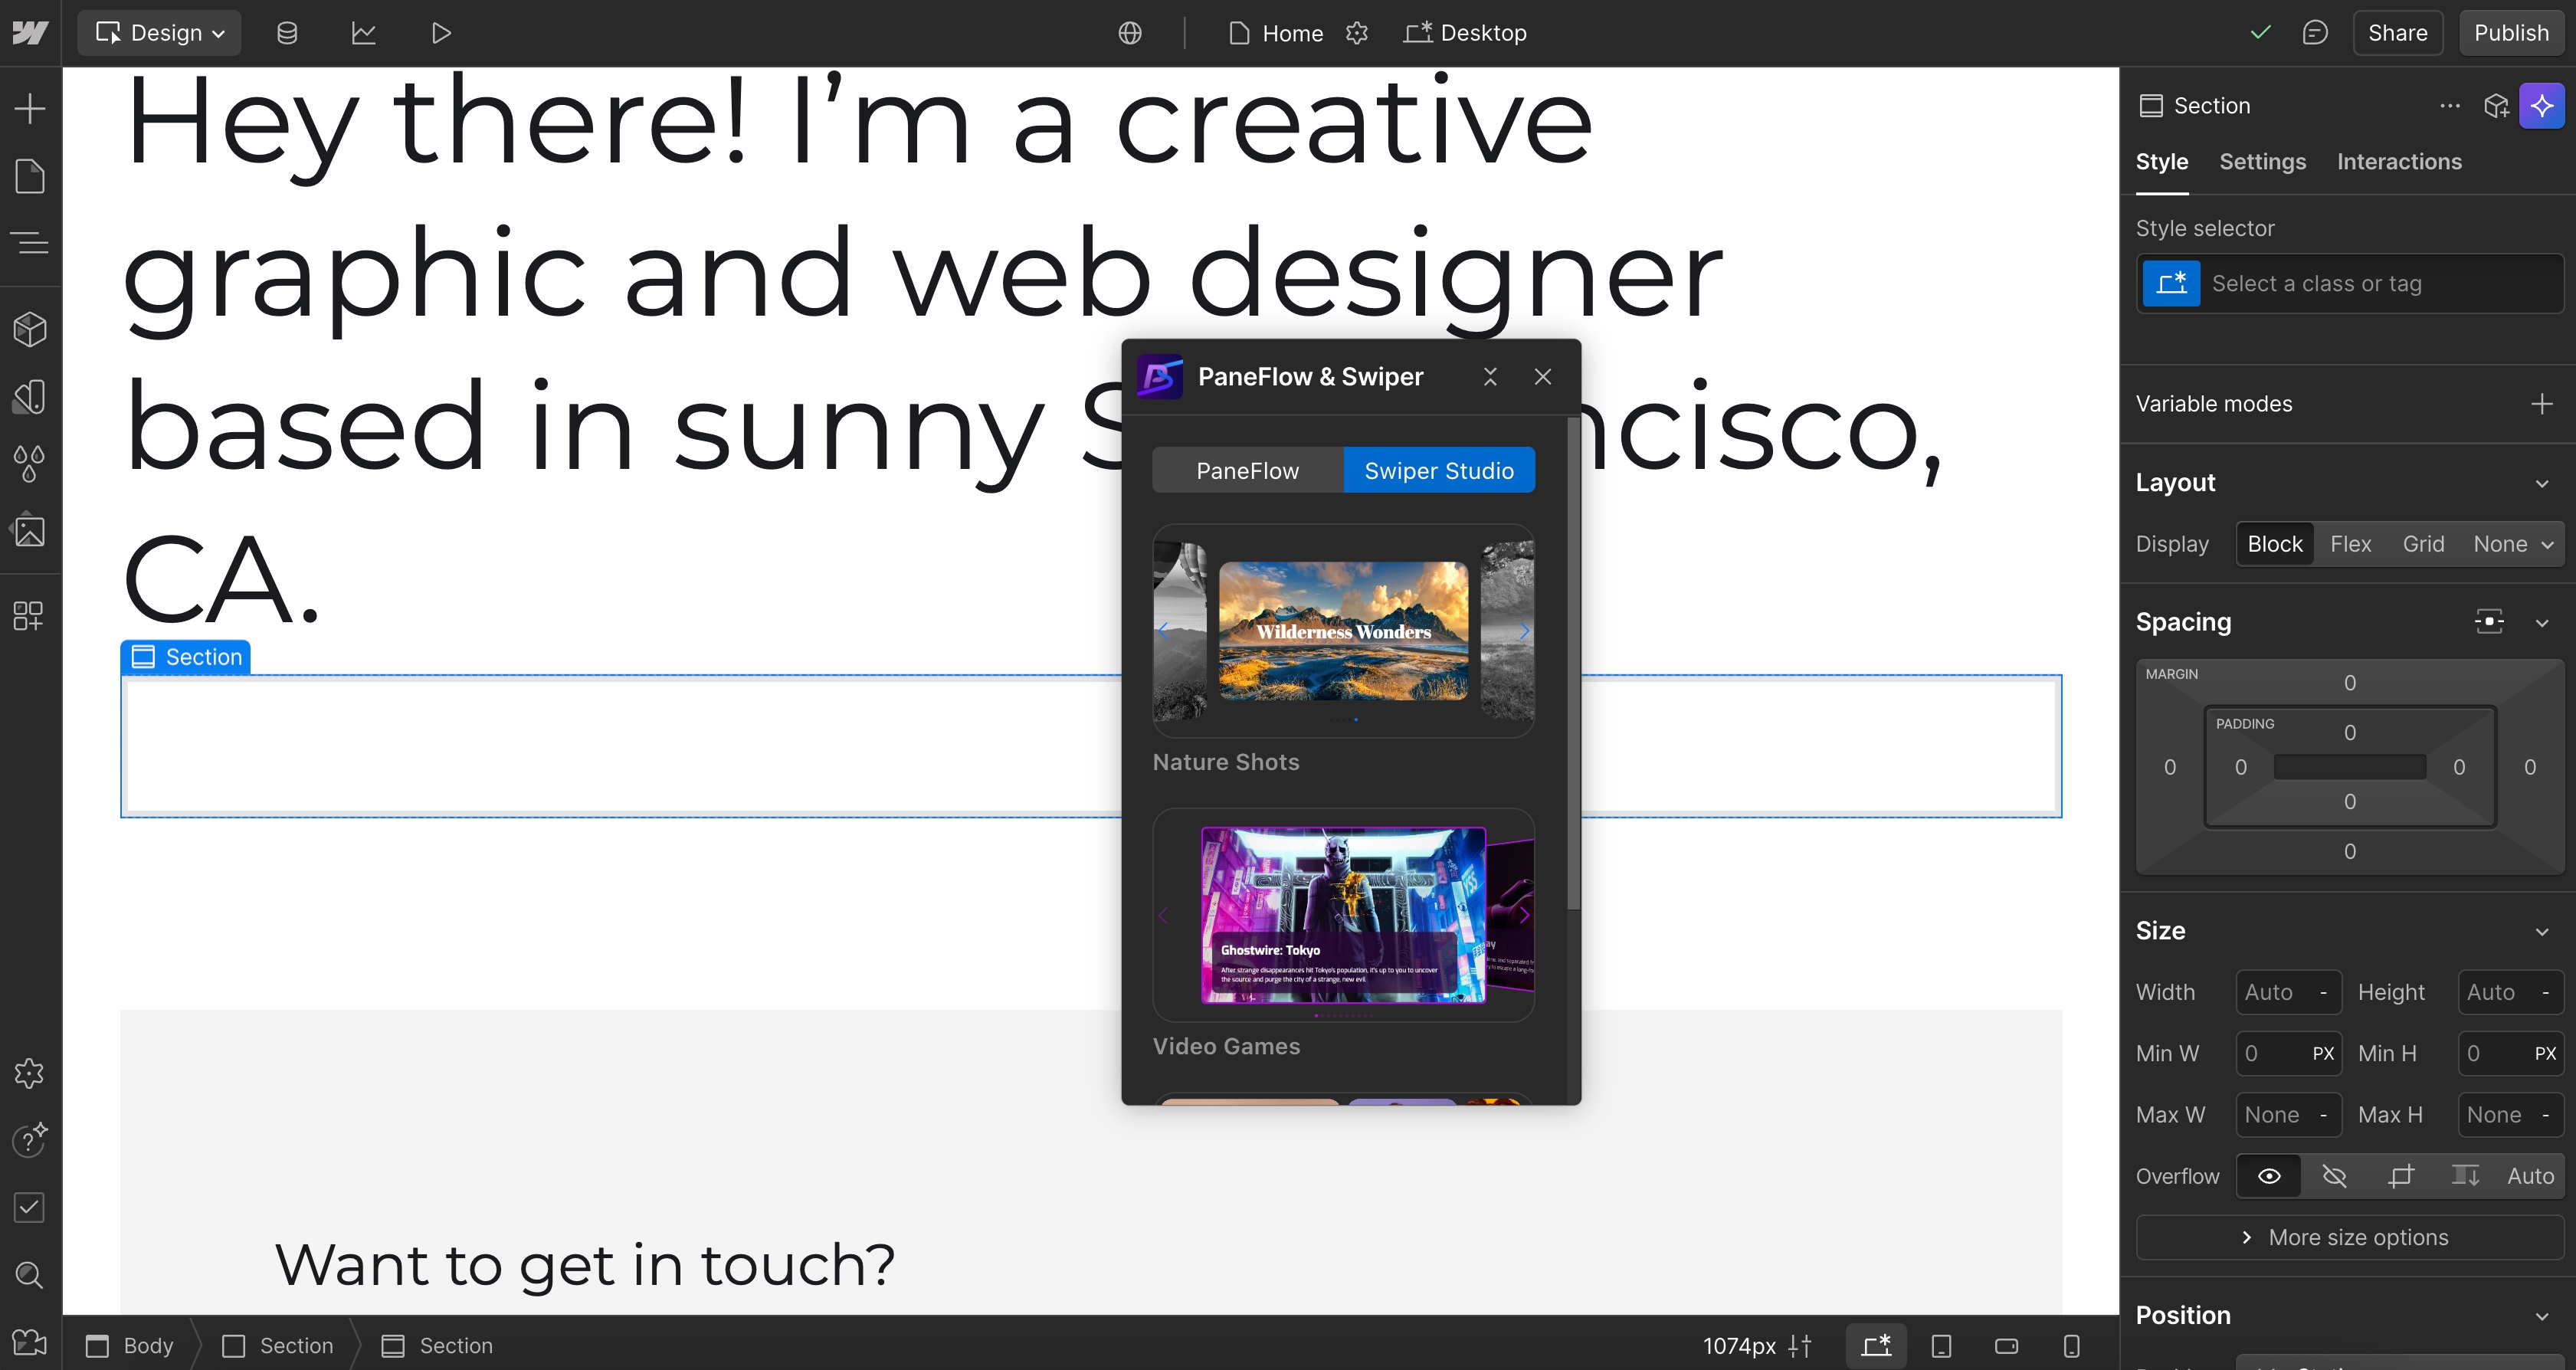Open the Assets image panel
This screenshot has height=1370, width=2576.
(x=30, y=531)
